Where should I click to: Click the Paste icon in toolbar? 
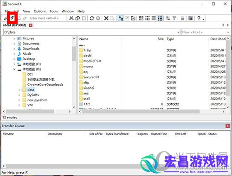[x=84, y=18]
